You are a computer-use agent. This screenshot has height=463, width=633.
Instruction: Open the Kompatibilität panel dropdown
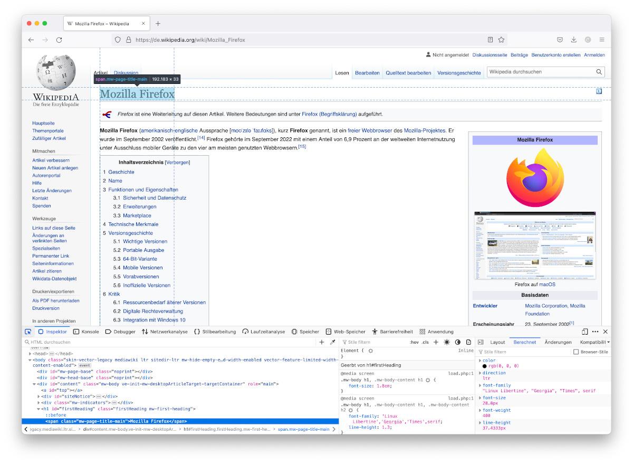(x=594, y=342)
